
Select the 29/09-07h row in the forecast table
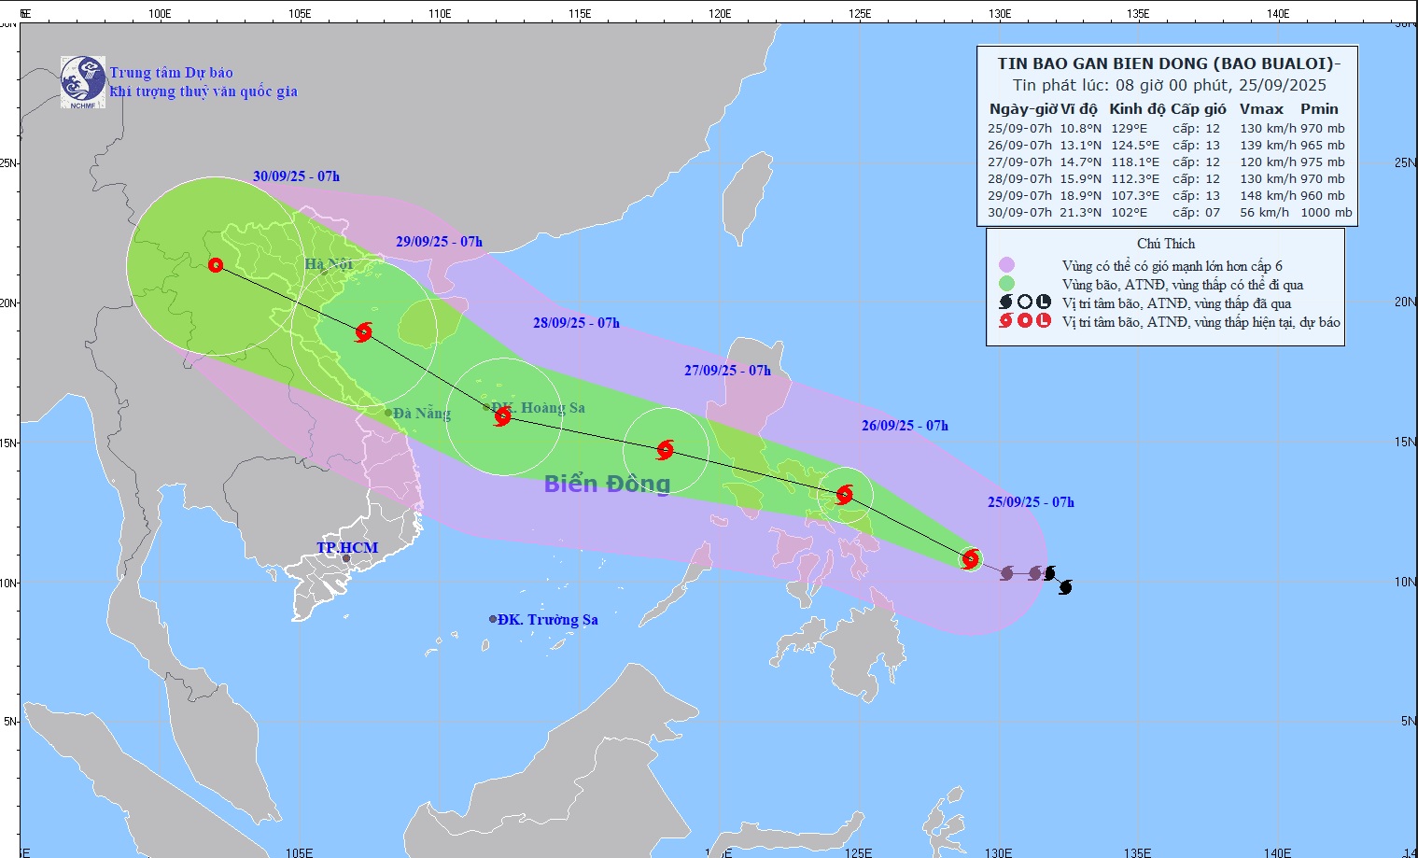[1167, 196]
